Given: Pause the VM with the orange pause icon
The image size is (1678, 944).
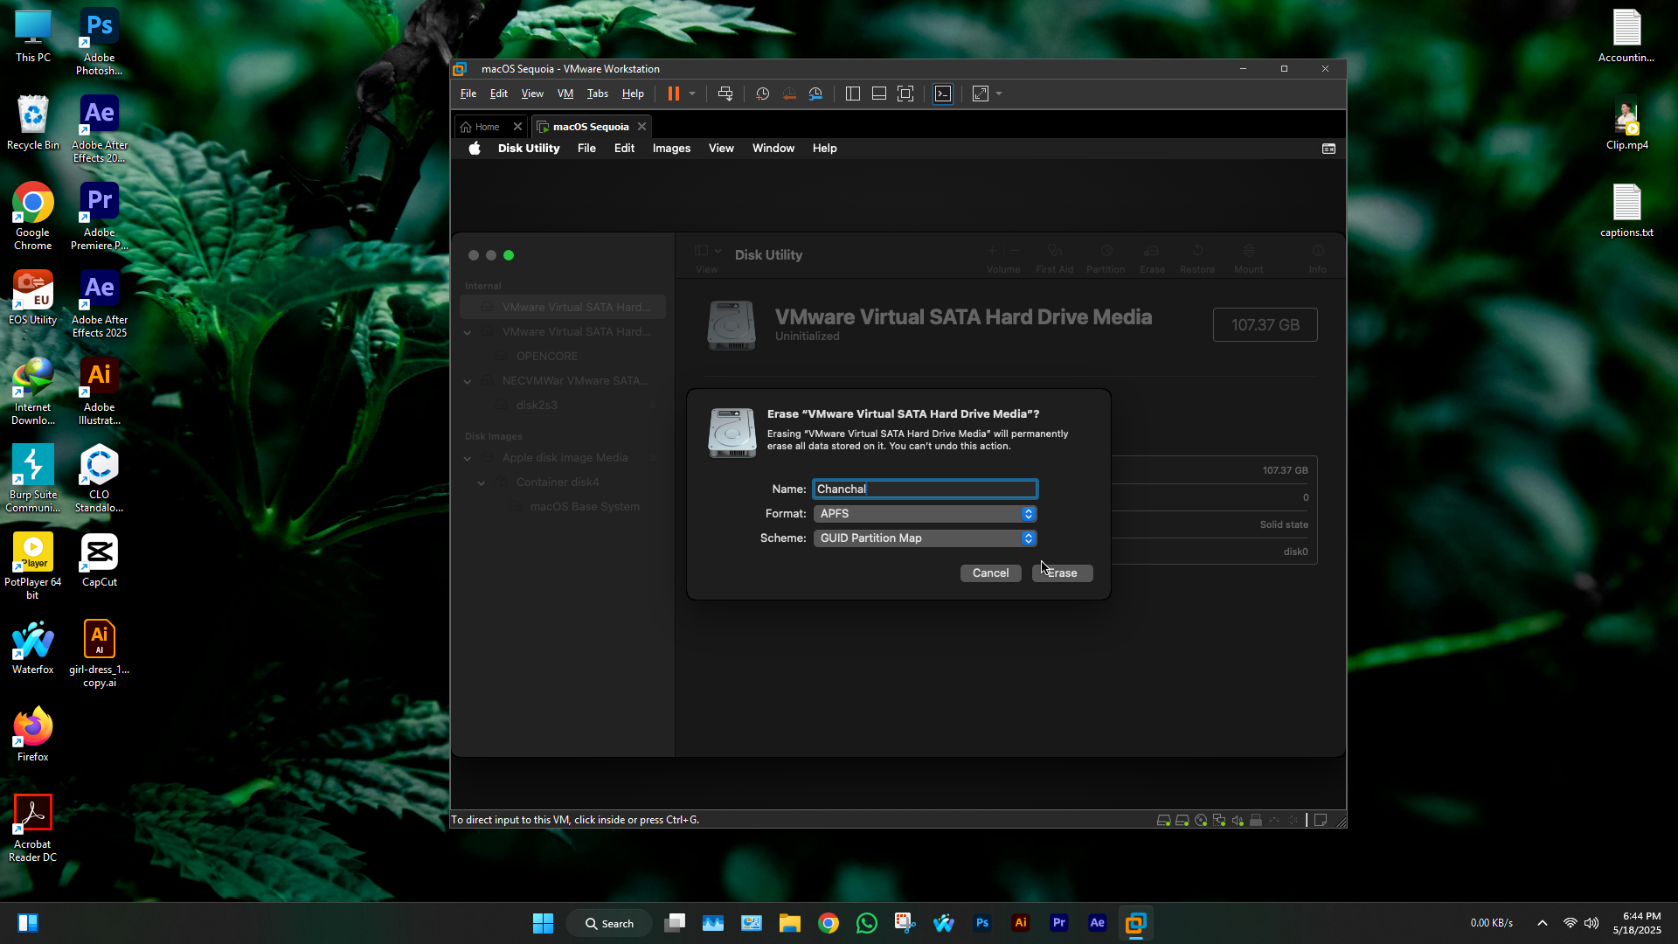Looking at the screenshot, I should pos(673,94).
